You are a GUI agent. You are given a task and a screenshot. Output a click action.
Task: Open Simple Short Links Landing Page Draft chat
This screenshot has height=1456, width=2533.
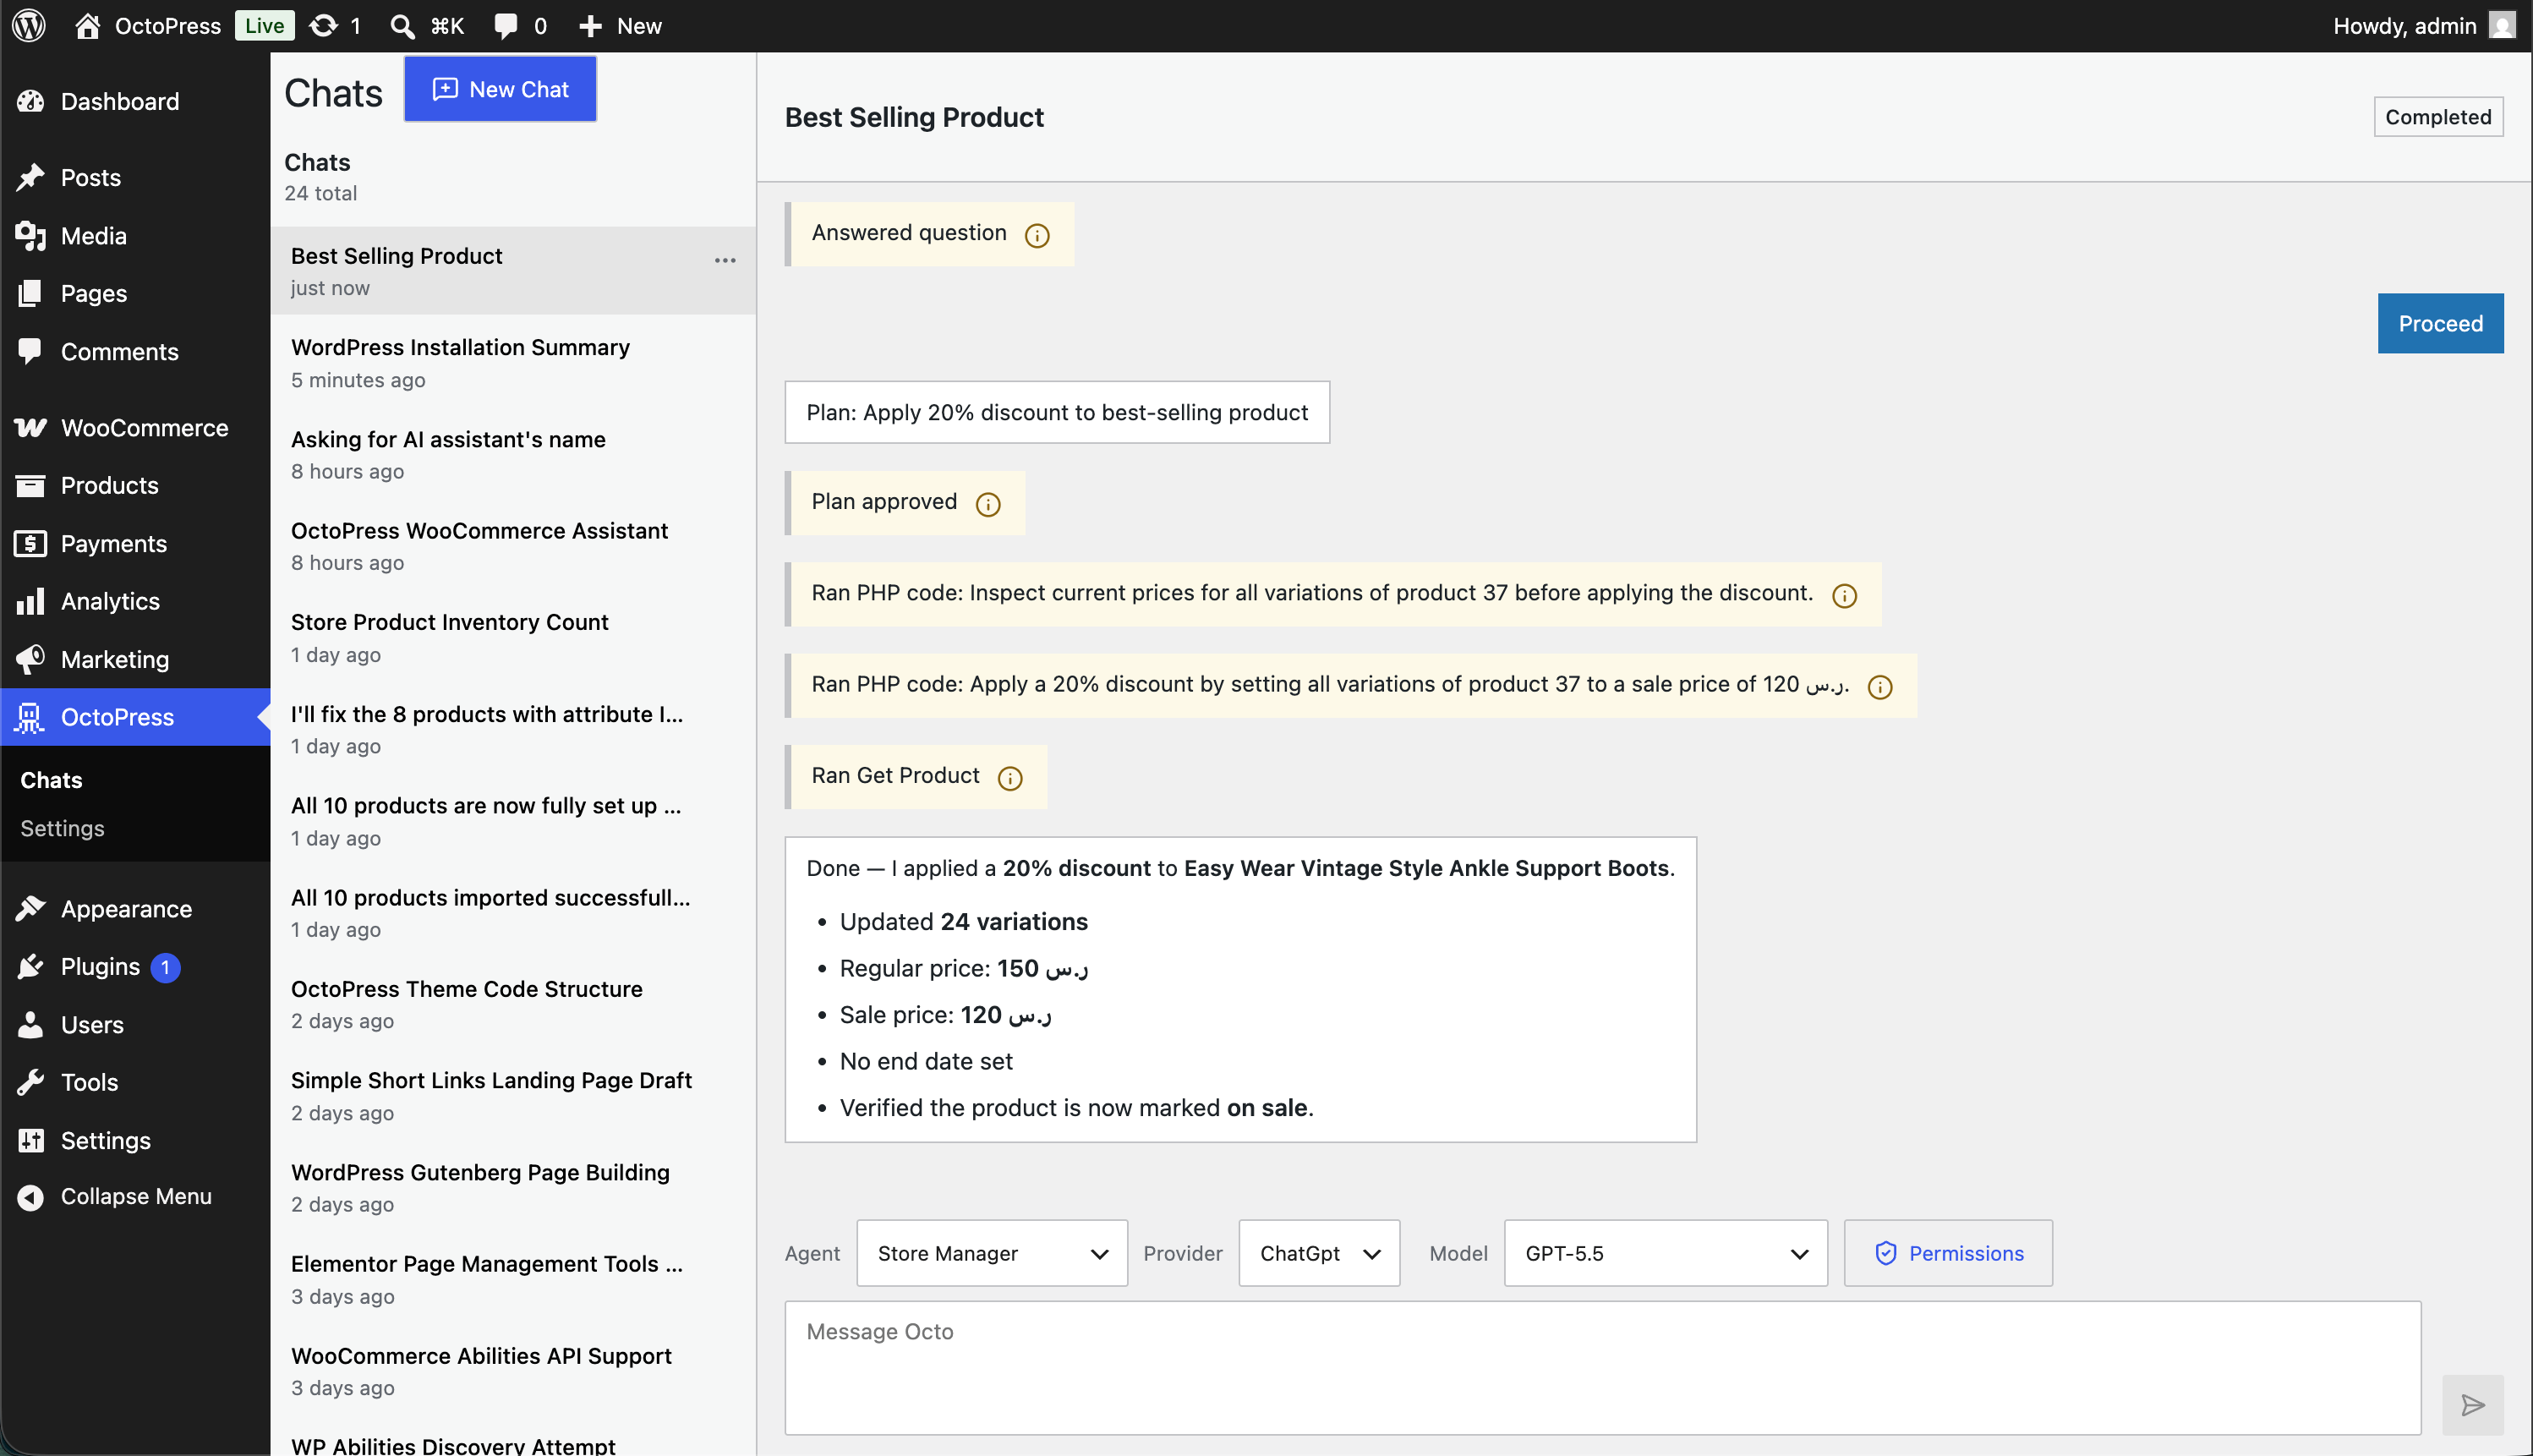[x=513, y=1095]
